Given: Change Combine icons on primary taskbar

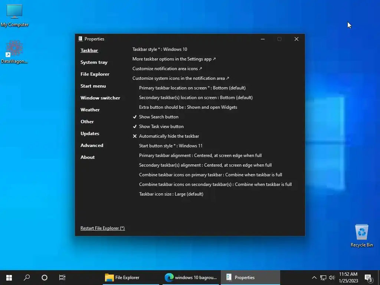Looking at the screenshot, I should (210, 175).
